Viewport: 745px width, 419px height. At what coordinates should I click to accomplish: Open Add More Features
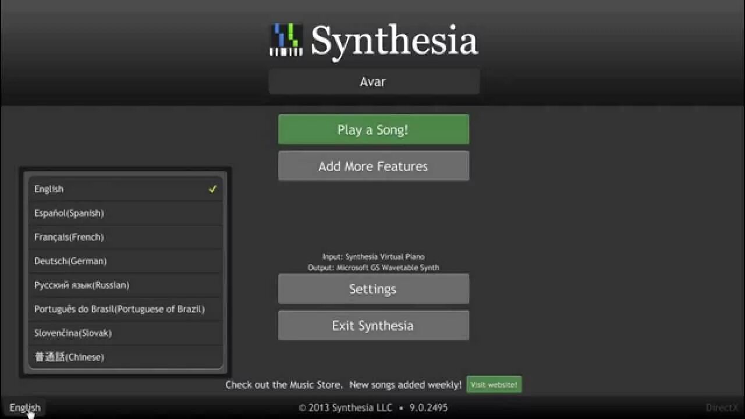pyautogui.click(x=374, y=166)
